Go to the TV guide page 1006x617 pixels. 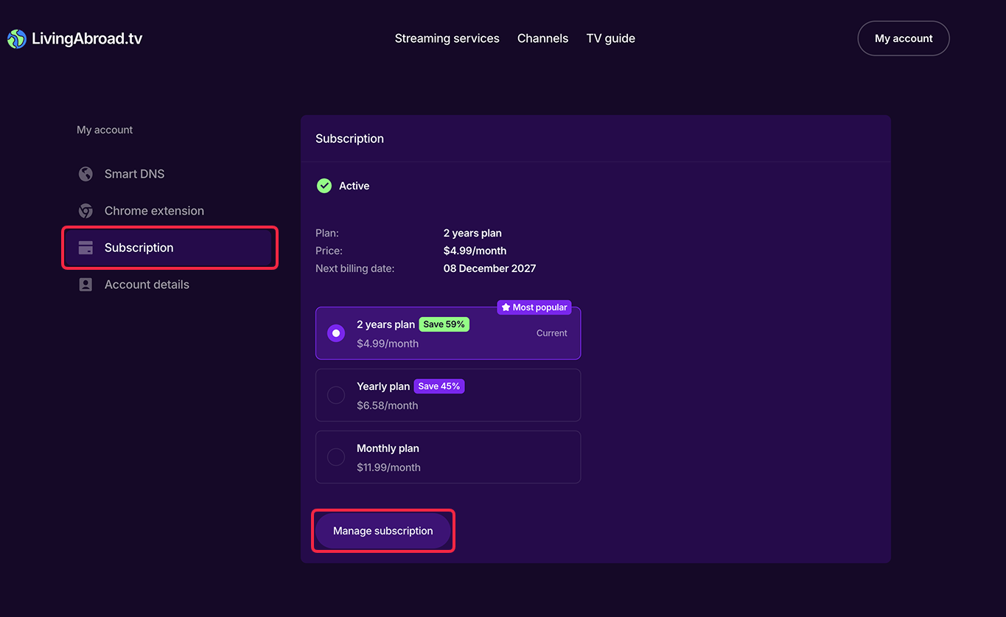[610, 38]
